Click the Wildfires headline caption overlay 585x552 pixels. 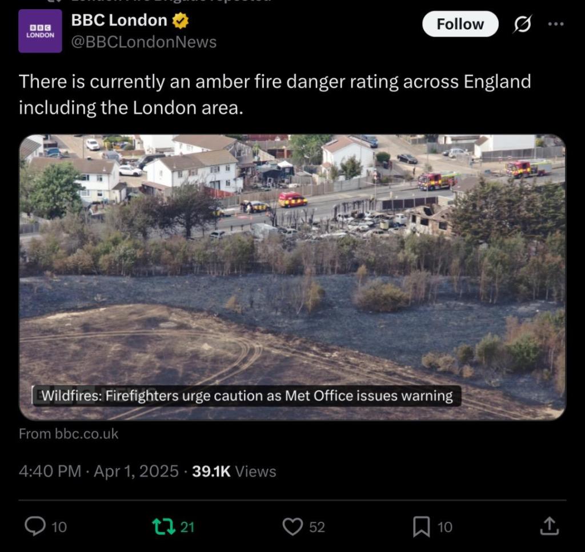[247, 396]
